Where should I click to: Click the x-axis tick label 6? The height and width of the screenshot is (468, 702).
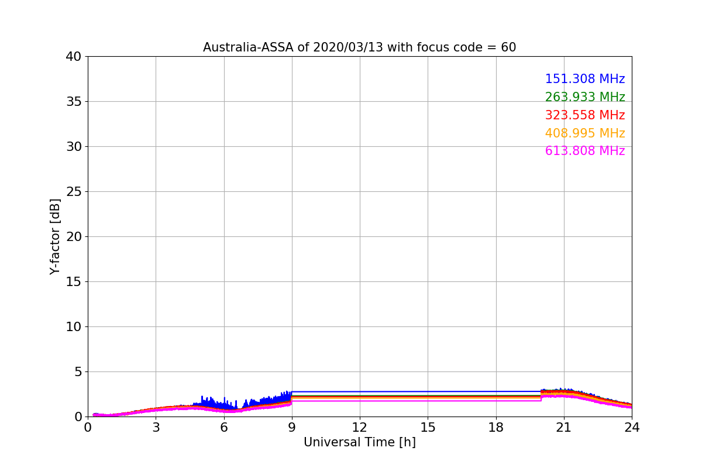pyautogui.click(x=224, y=428)
